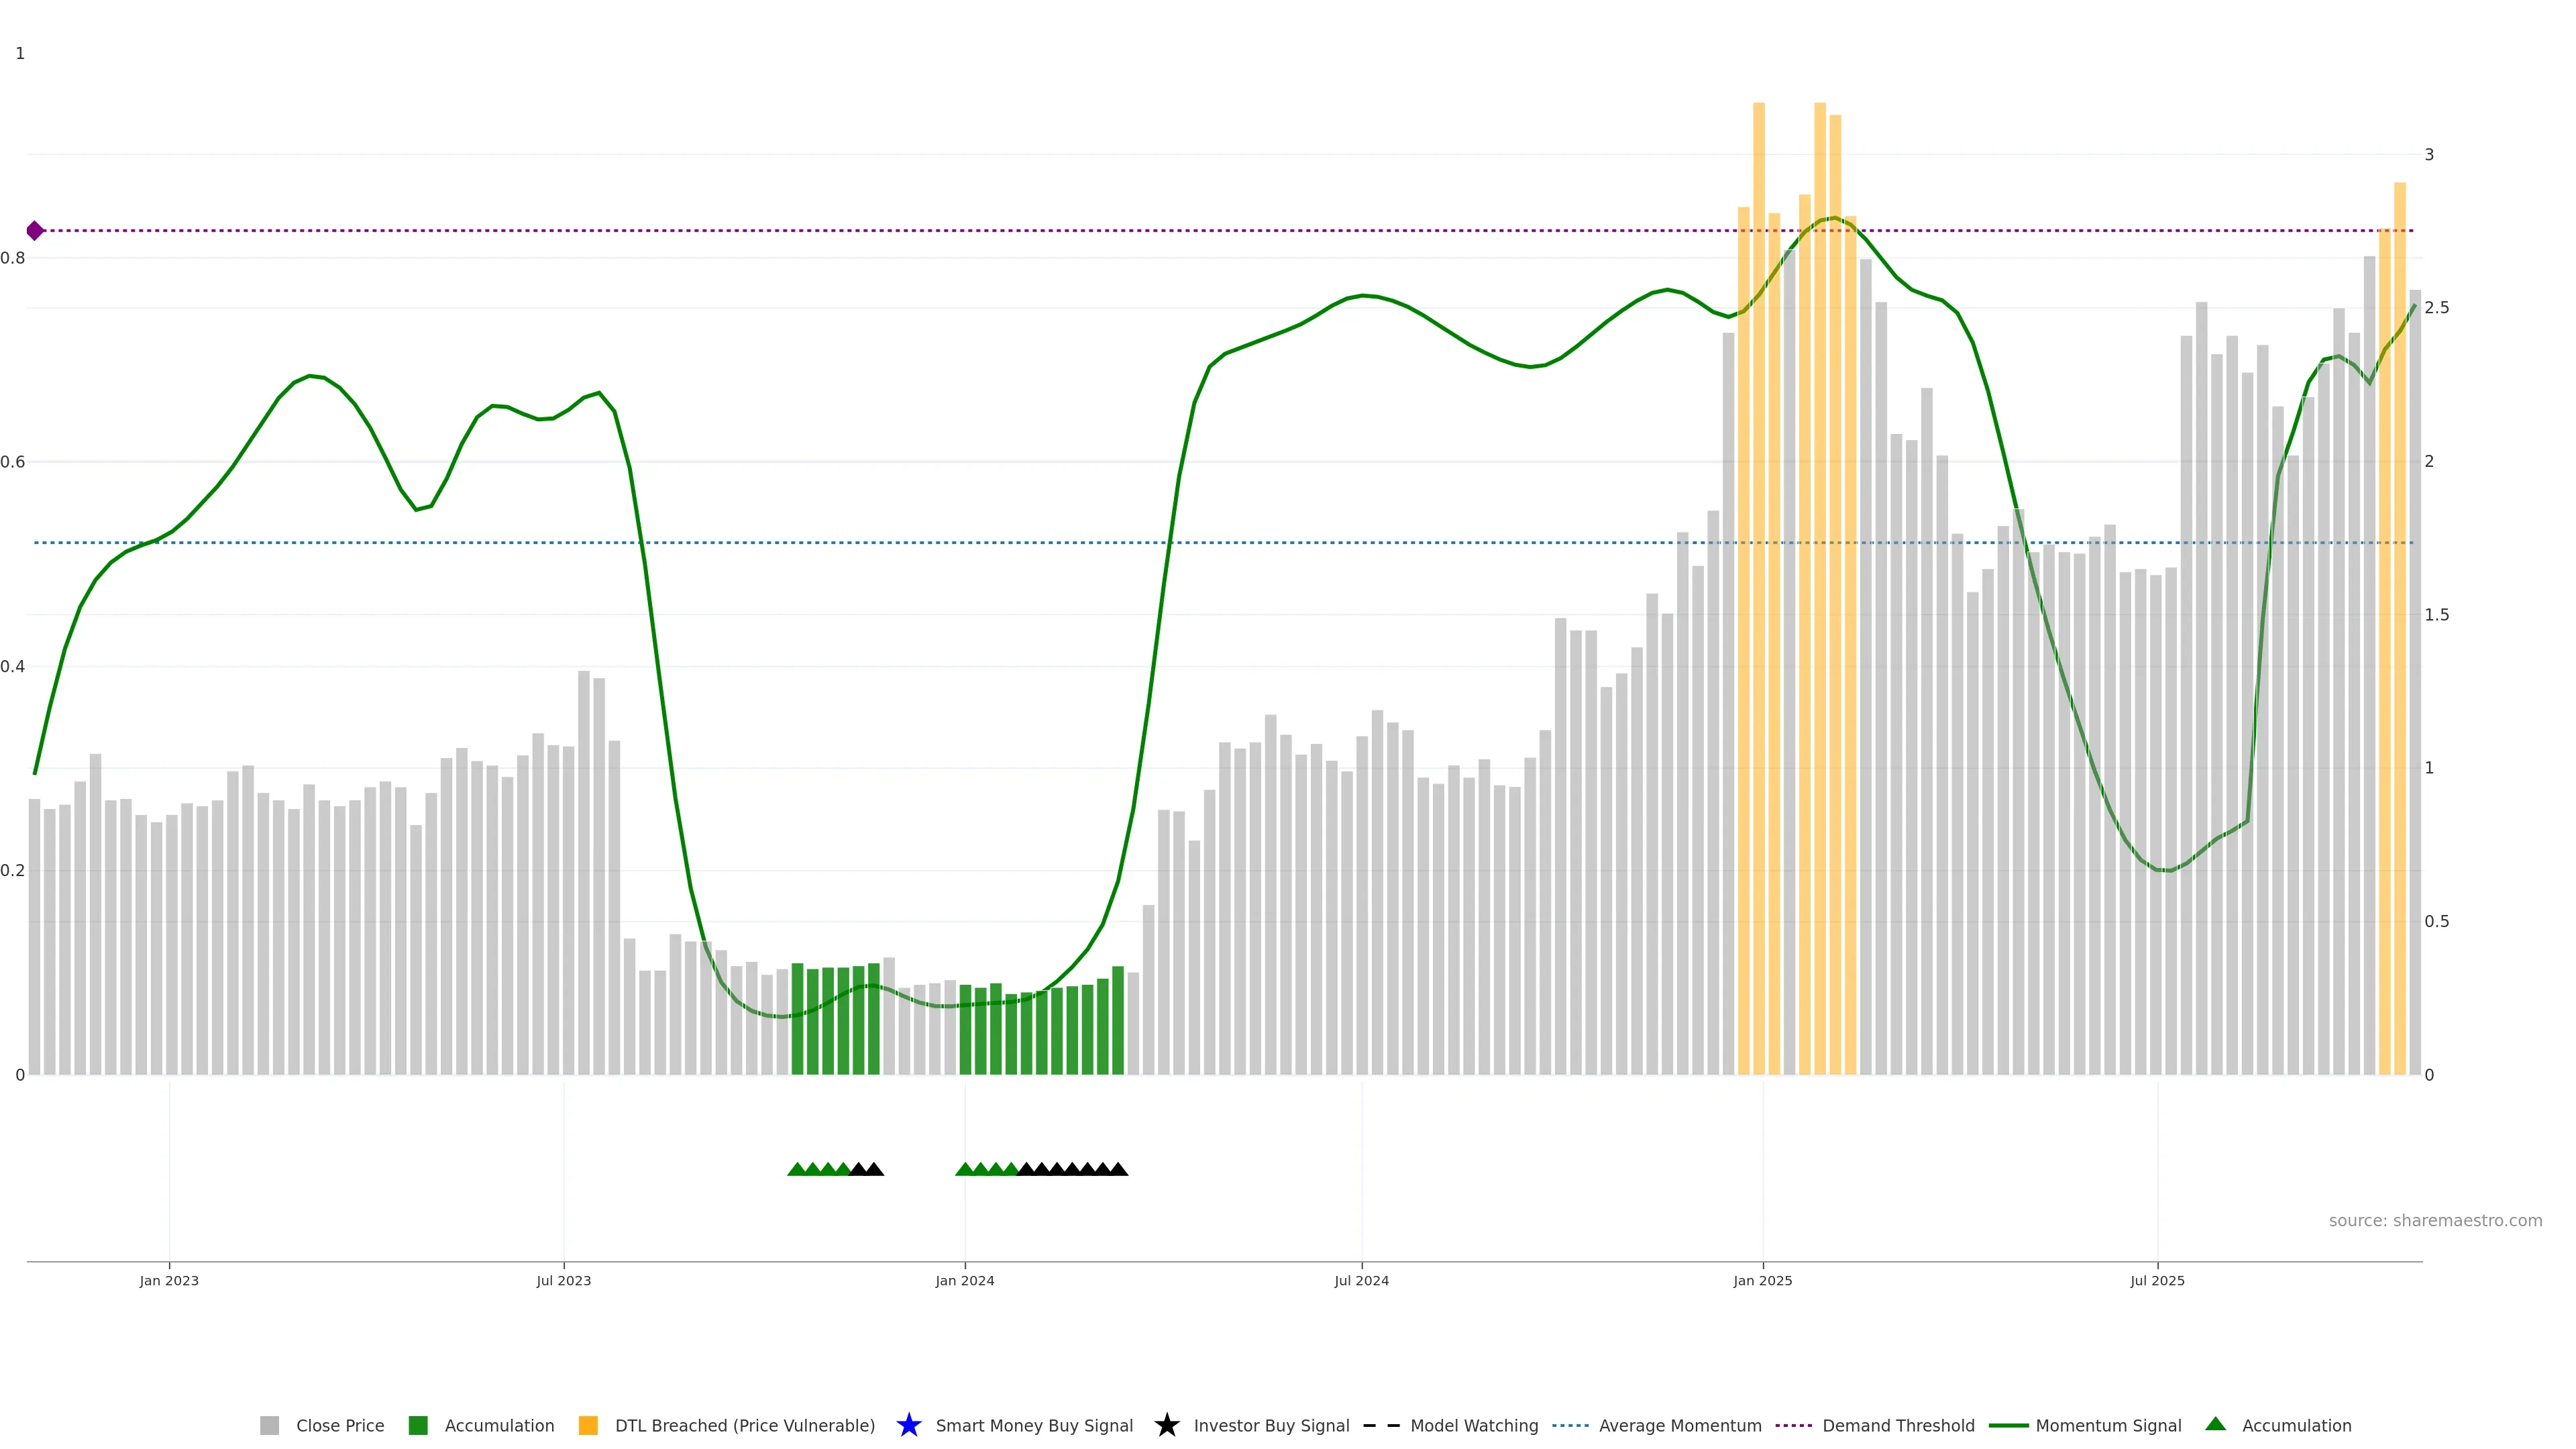Viewport: 2576px width, 1449px height.
Task: Click the green Accumulation triangle legend icon
Action: pos(2215,1424)
